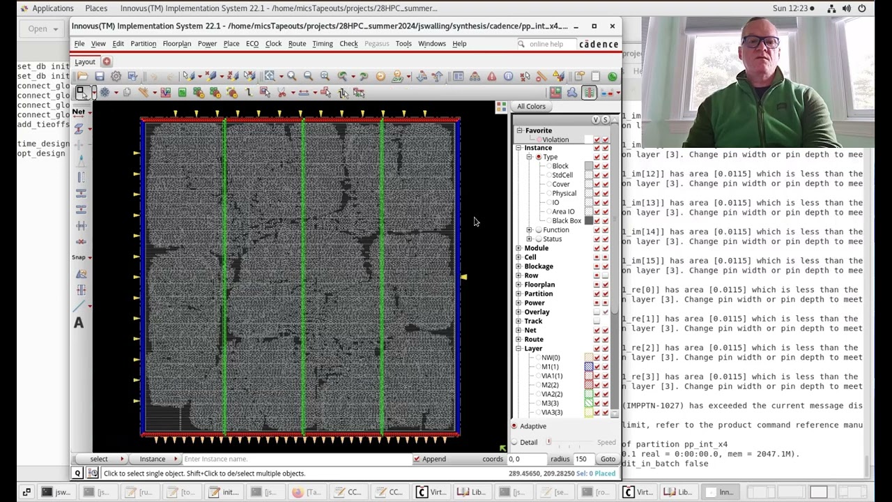The image size is (892, 502).
Task: Expand the Route tree group
Action: tap(518, 340)
